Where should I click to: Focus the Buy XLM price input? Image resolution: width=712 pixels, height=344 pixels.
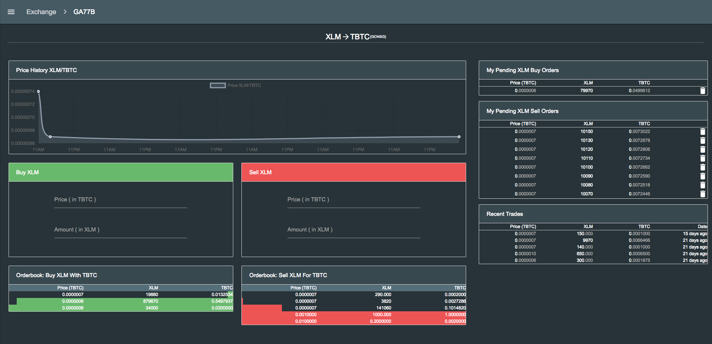pos(121,200)
